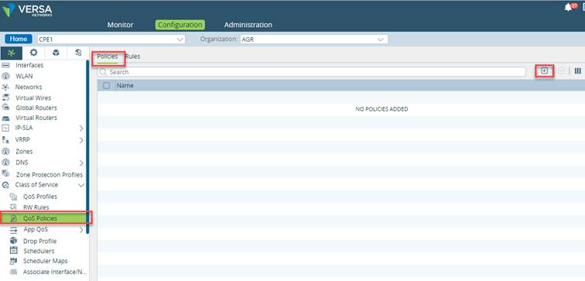585x281 pixels.
Task: Select the Networking tab icon in sidebar
Action: coord(11,53)
